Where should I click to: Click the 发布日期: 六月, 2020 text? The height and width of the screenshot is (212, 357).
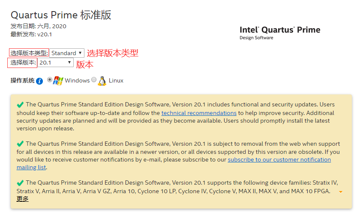pyautogui.click(x=38, y=26)
